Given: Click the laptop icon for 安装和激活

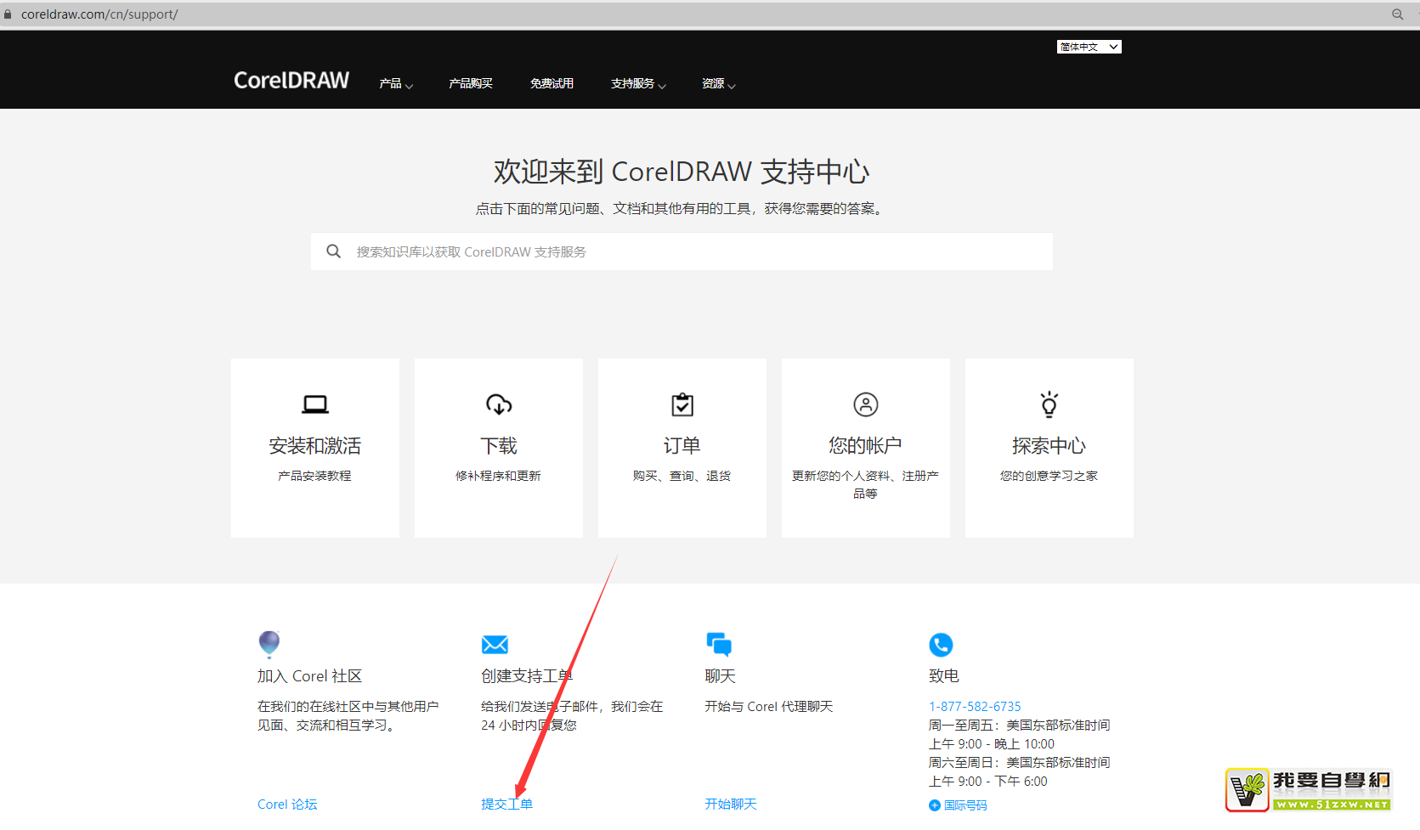Looking at the screenshot, I should coord(315,404).
